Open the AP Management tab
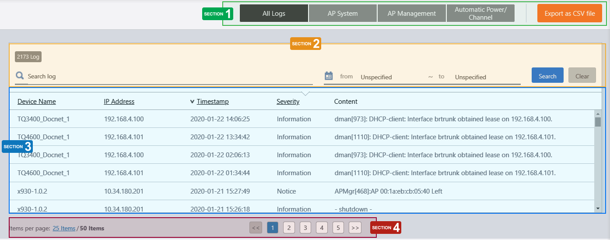This screenshot has width=610, height=240. [411, 14]
